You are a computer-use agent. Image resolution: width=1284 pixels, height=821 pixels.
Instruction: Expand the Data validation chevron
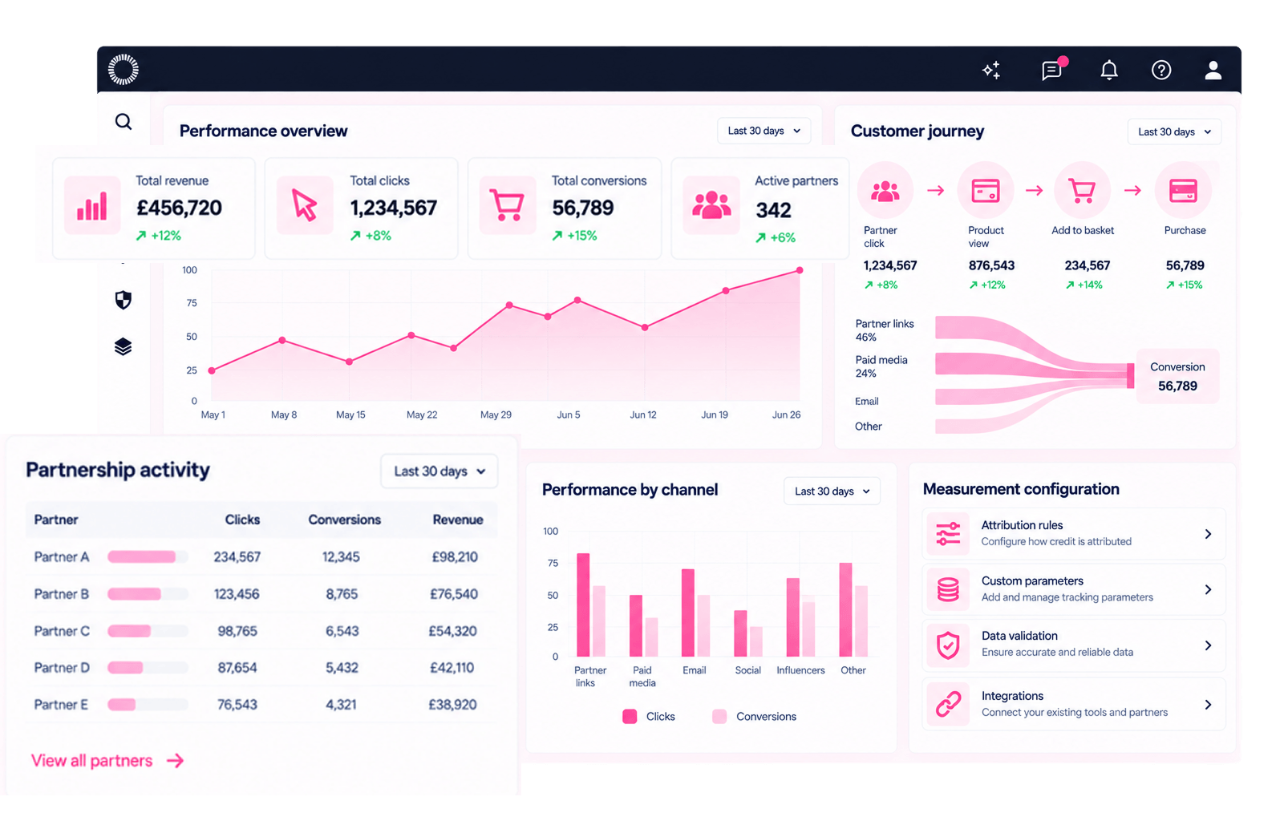[1208, 645]
